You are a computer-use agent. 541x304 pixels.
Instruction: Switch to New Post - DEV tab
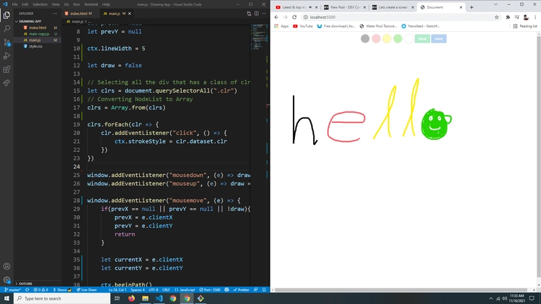pos(344,7)
